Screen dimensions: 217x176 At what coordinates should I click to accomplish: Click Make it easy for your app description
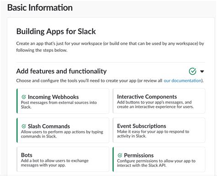[153, 134]
